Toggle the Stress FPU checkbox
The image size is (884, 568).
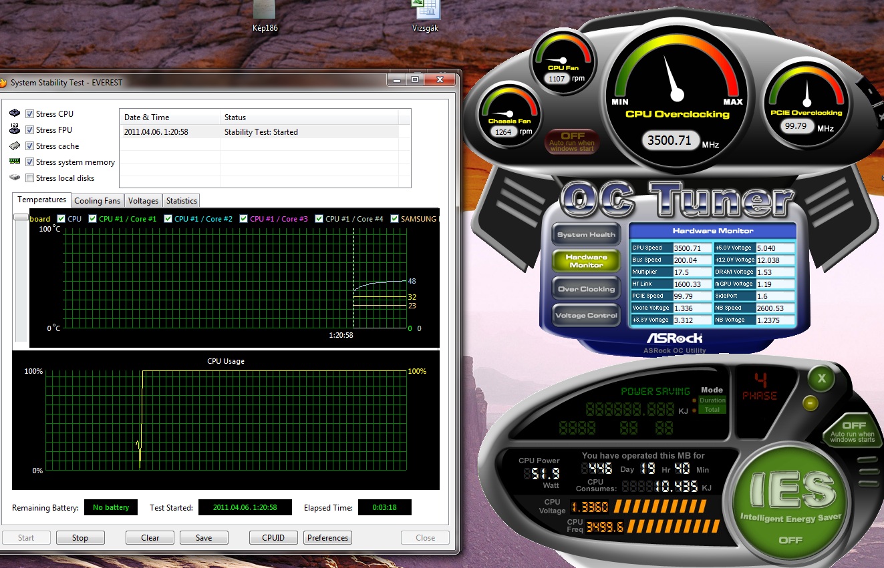pos(29,130)
